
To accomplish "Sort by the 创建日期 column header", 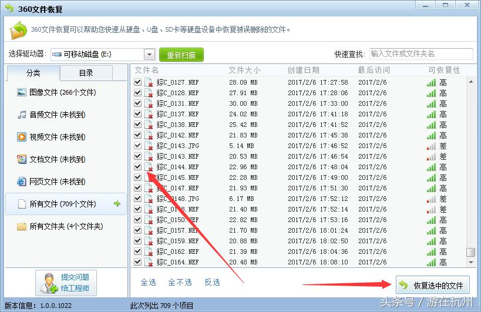I will [304, 71].
